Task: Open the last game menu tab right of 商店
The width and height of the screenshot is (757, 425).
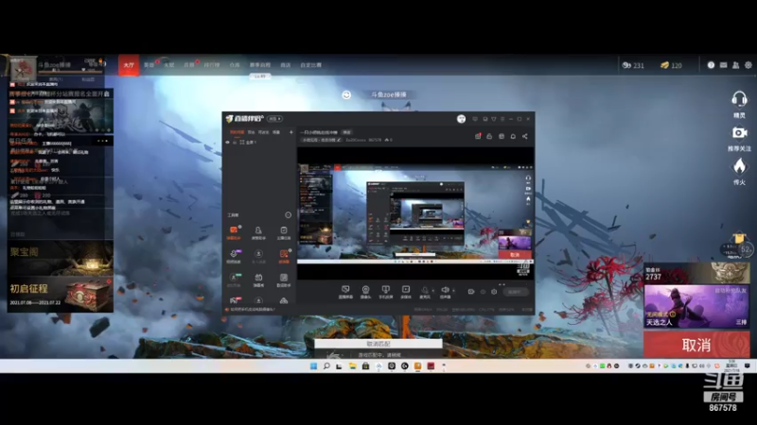Action: pyautogui.click(x=310, y=65)
